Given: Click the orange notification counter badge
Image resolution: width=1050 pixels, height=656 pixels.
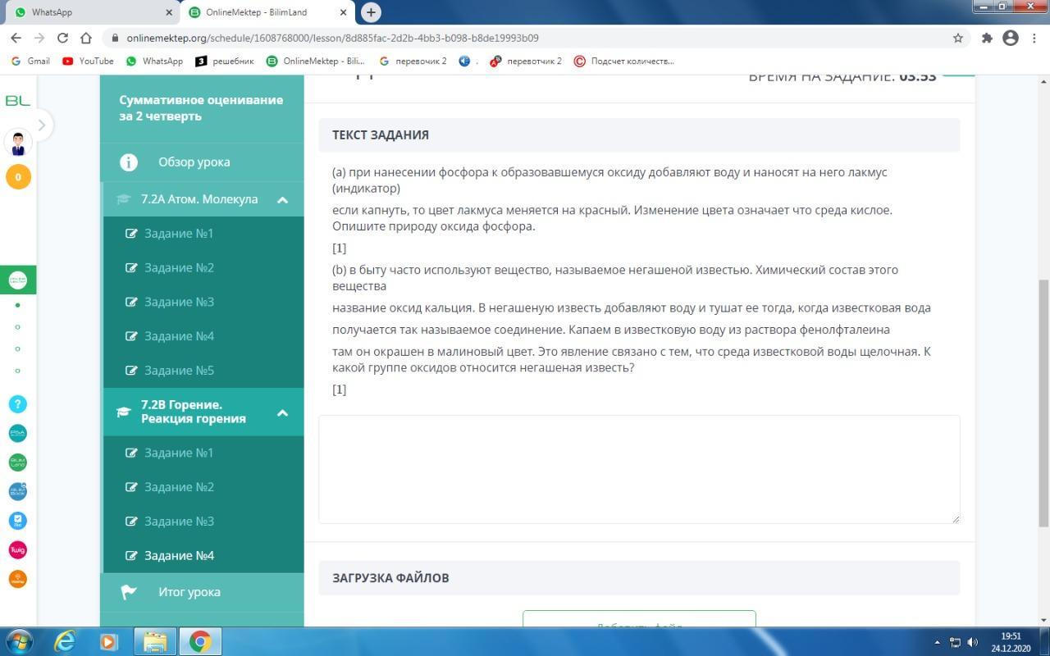Looking at the screenshot, I should 18,176.
